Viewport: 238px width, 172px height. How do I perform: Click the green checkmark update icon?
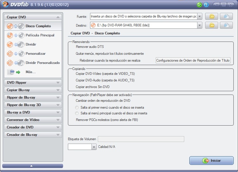[199, 5]
